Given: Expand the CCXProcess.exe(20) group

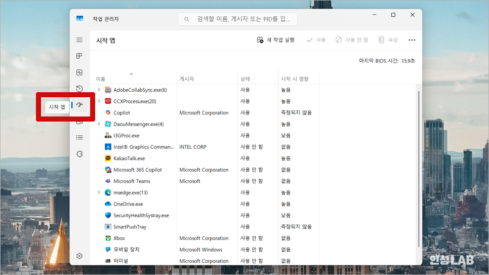Looking at the screenshot, I should 99,101.
